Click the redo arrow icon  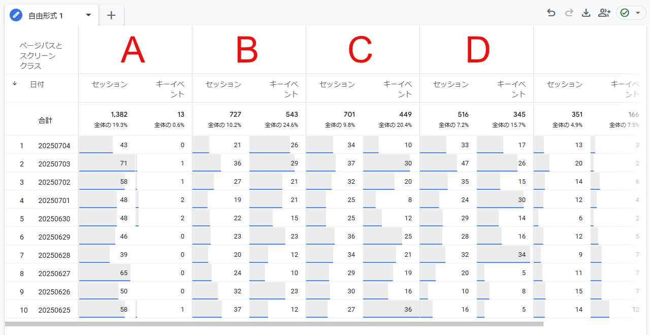click(x=569, y=13)
